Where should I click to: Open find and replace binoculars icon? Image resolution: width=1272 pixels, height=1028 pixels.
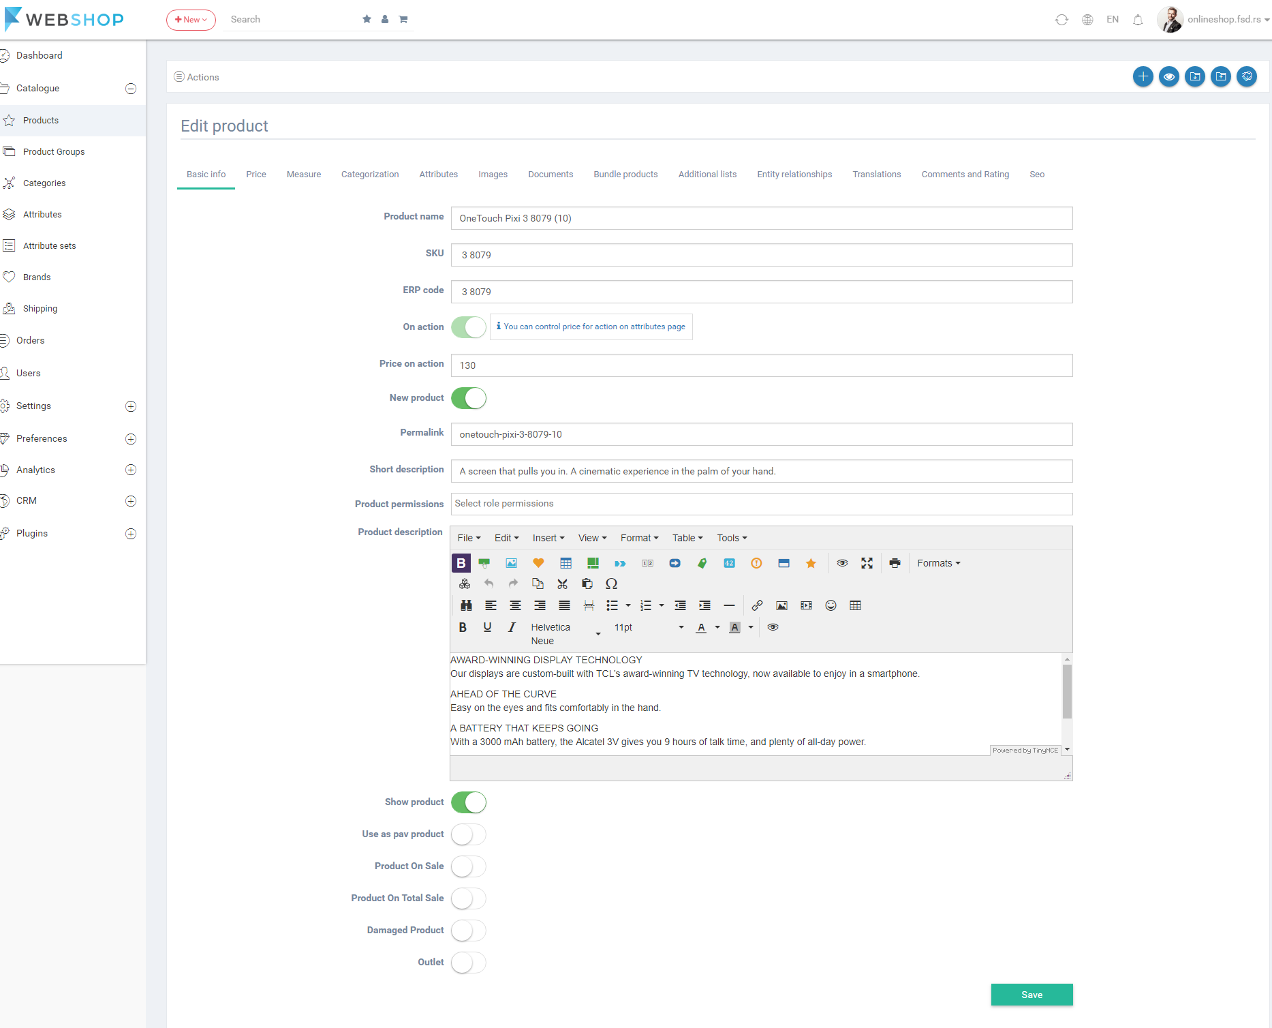click(466, 605)
